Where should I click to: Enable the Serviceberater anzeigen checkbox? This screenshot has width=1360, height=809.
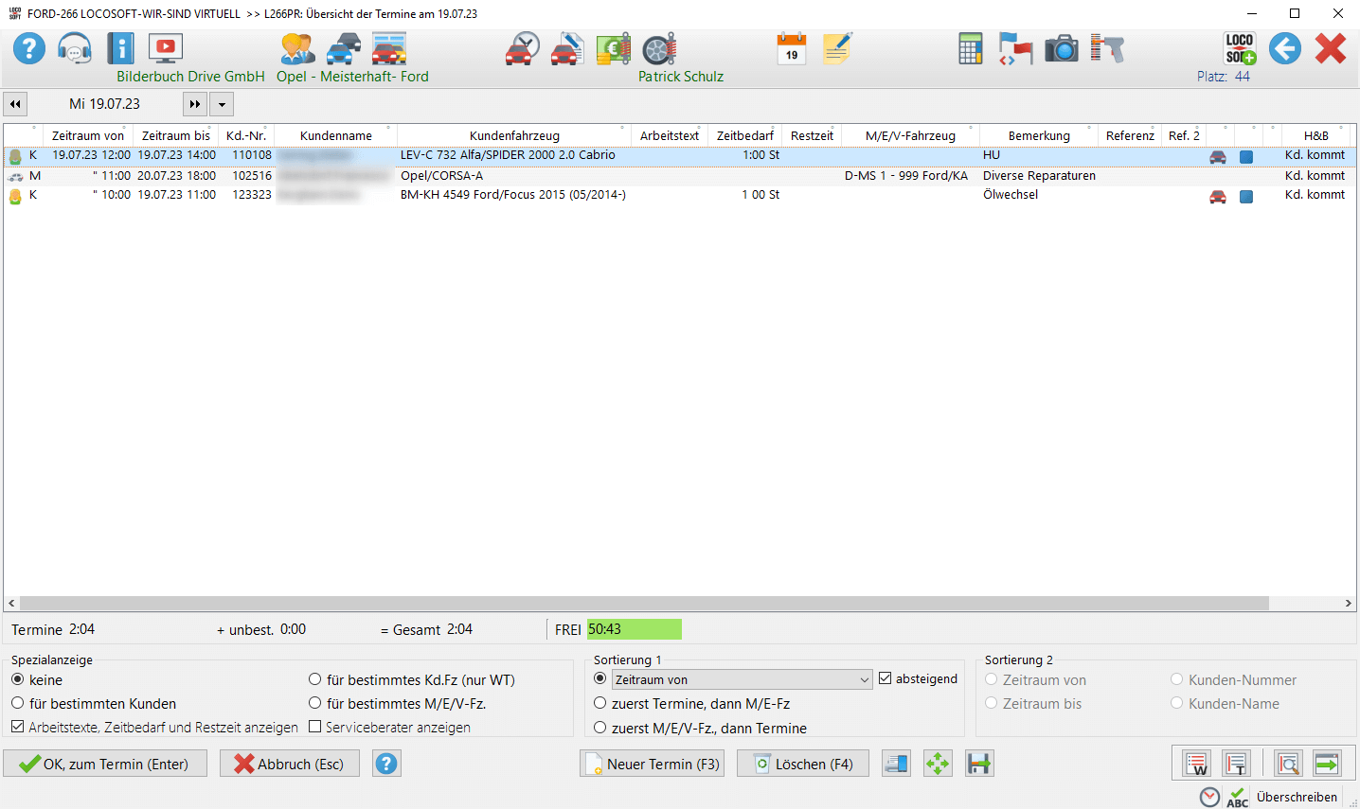[315, 727]
